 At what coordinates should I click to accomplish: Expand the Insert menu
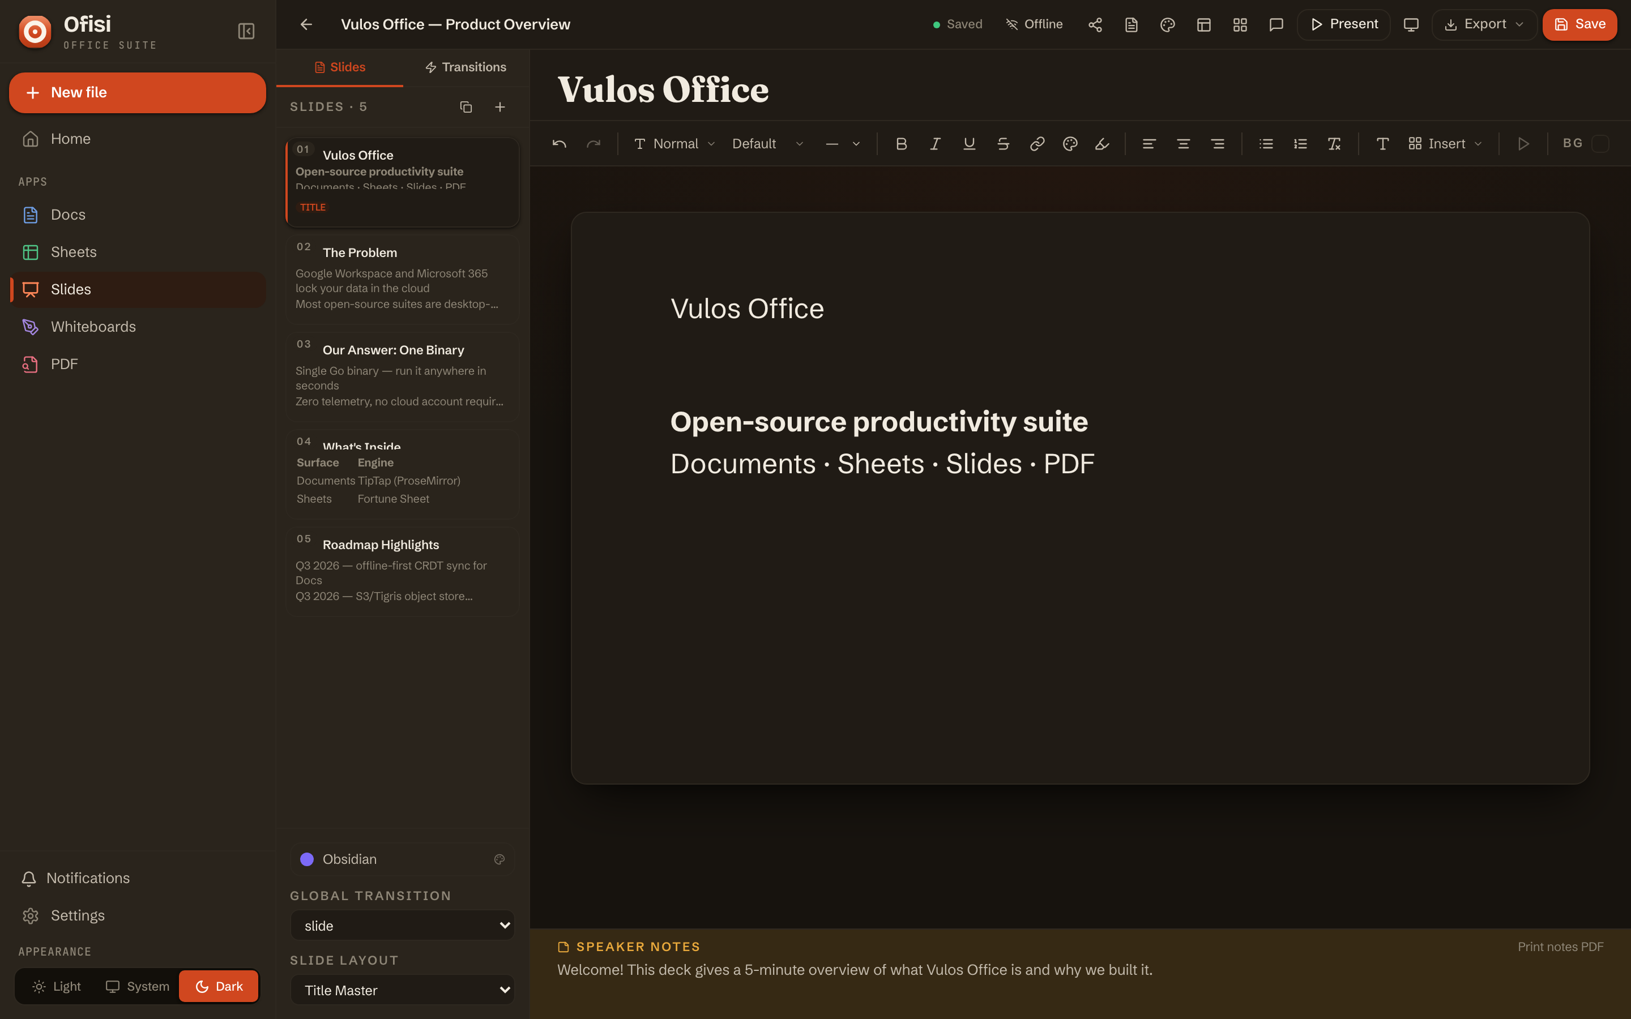1446,144
